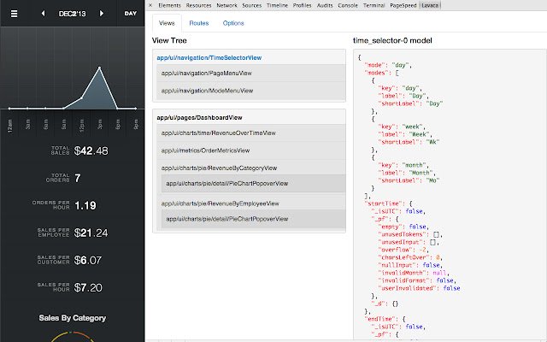The width and height of the screenshot is (547, 342).
Task: Switch to the PageSpeed devtools tab
Action: click(403, 5)
